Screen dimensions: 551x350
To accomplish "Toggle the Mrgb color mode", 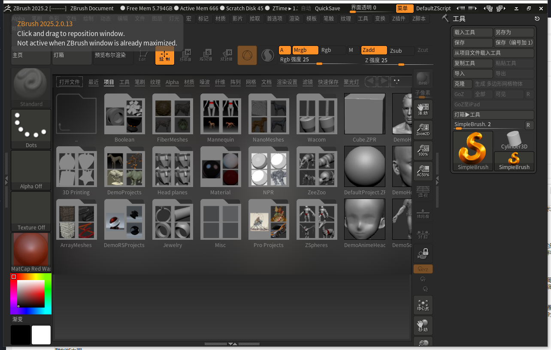I will coord(305,50).
